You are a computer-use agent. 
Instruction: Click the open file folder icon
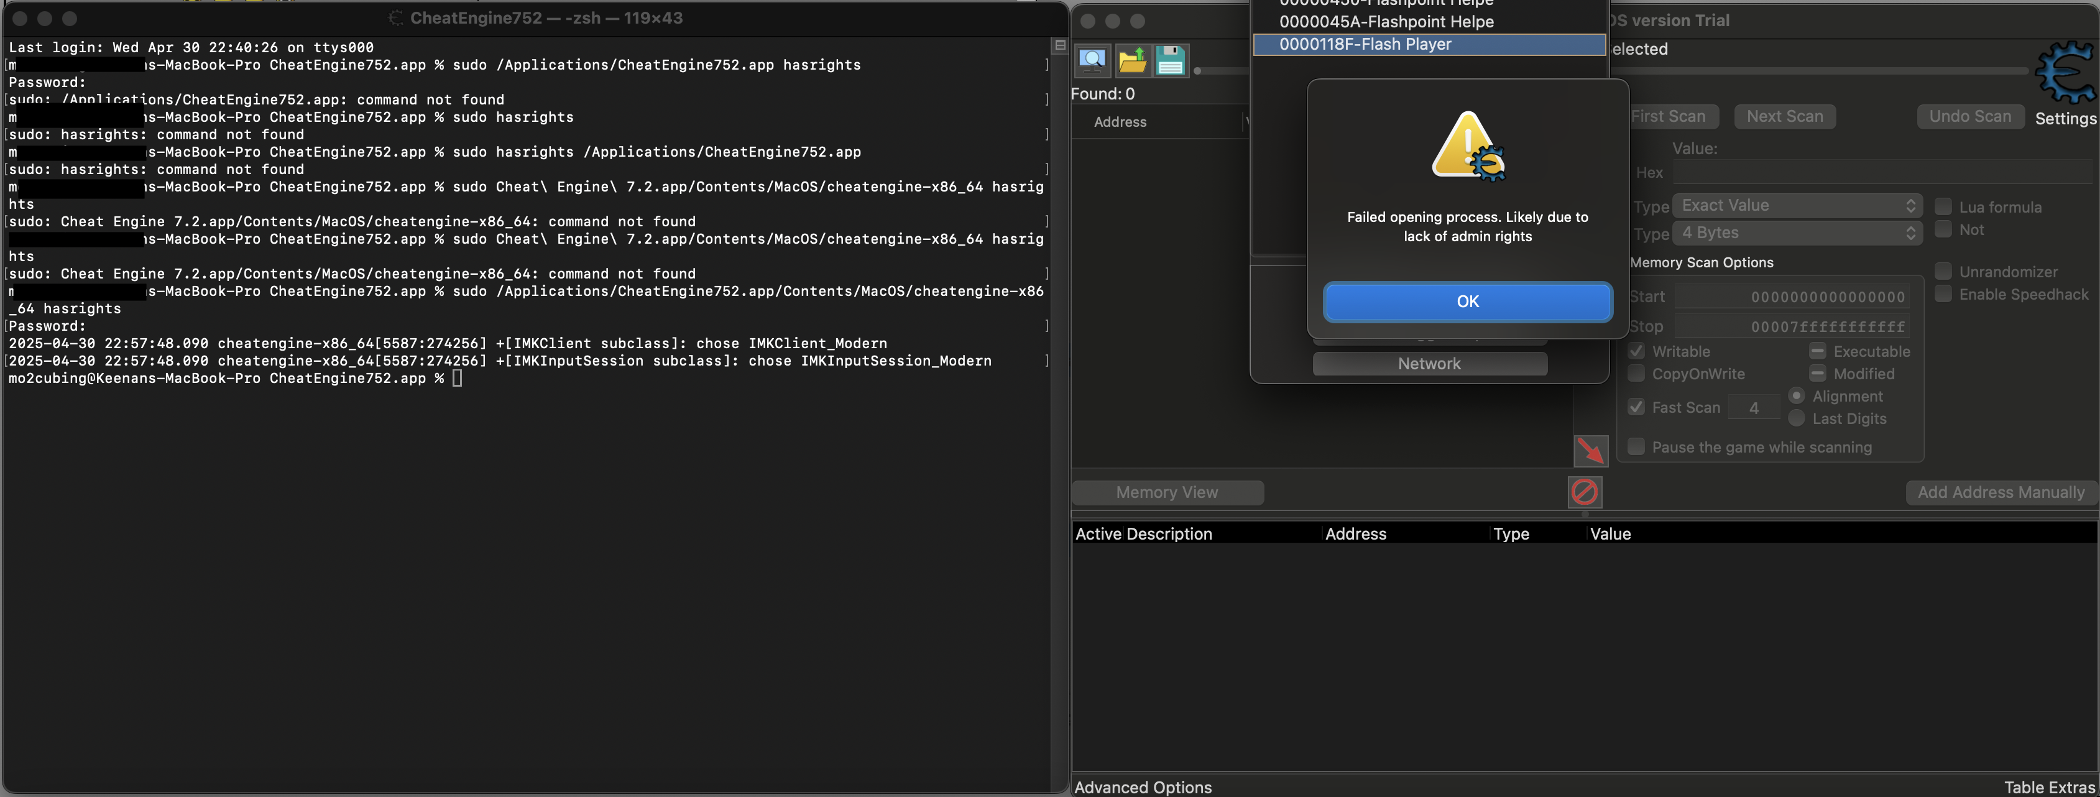click(x=1131, y=60)
